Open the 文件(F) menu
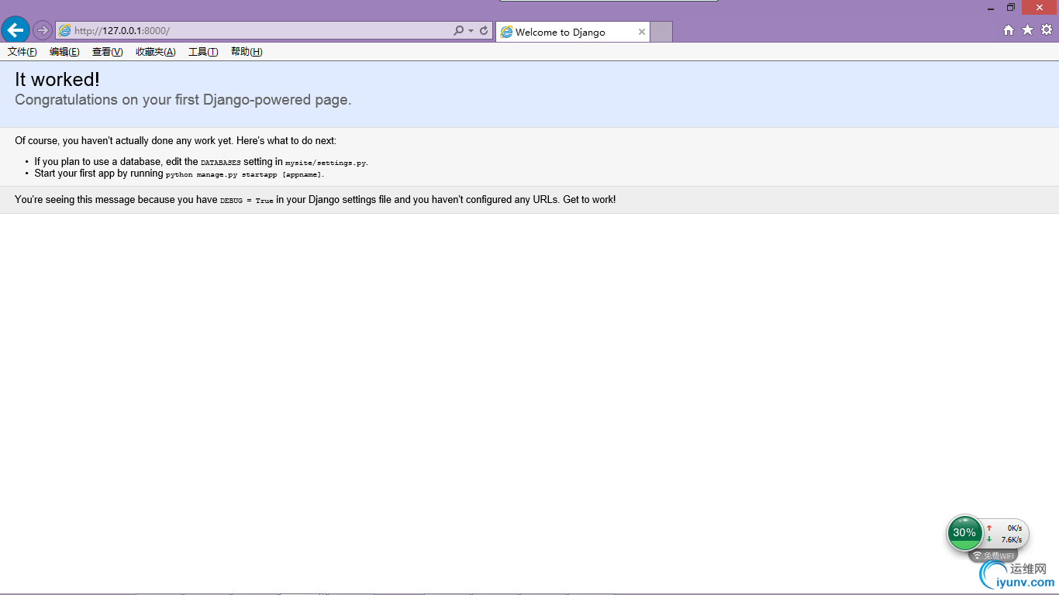Screen dimensions: 1059x595 pos(22,52)
